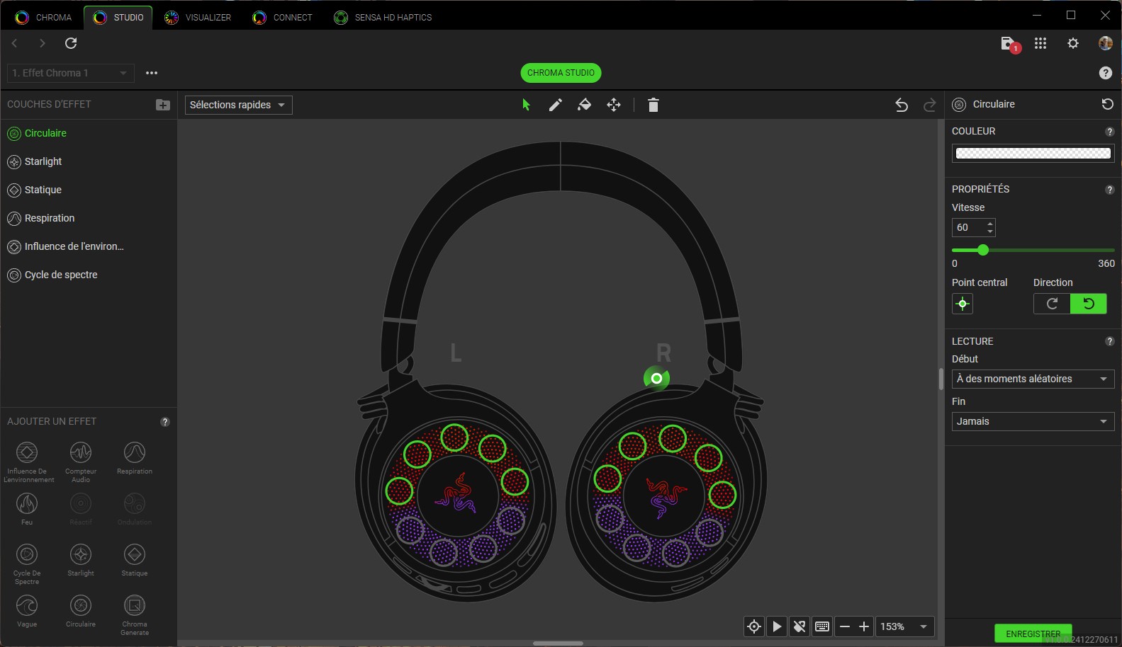The image size is (1122, 647).
Task: Click the ENREGISTRER save button
Action: point(1033,634)
